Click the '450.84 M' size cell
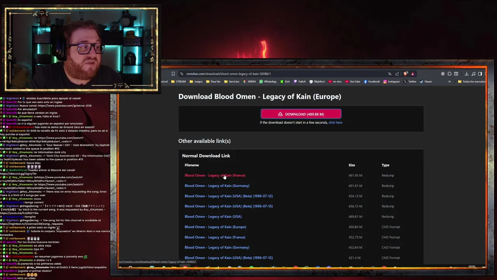The width and height of the screenshot is (497, 280). [x=355, y=227]
